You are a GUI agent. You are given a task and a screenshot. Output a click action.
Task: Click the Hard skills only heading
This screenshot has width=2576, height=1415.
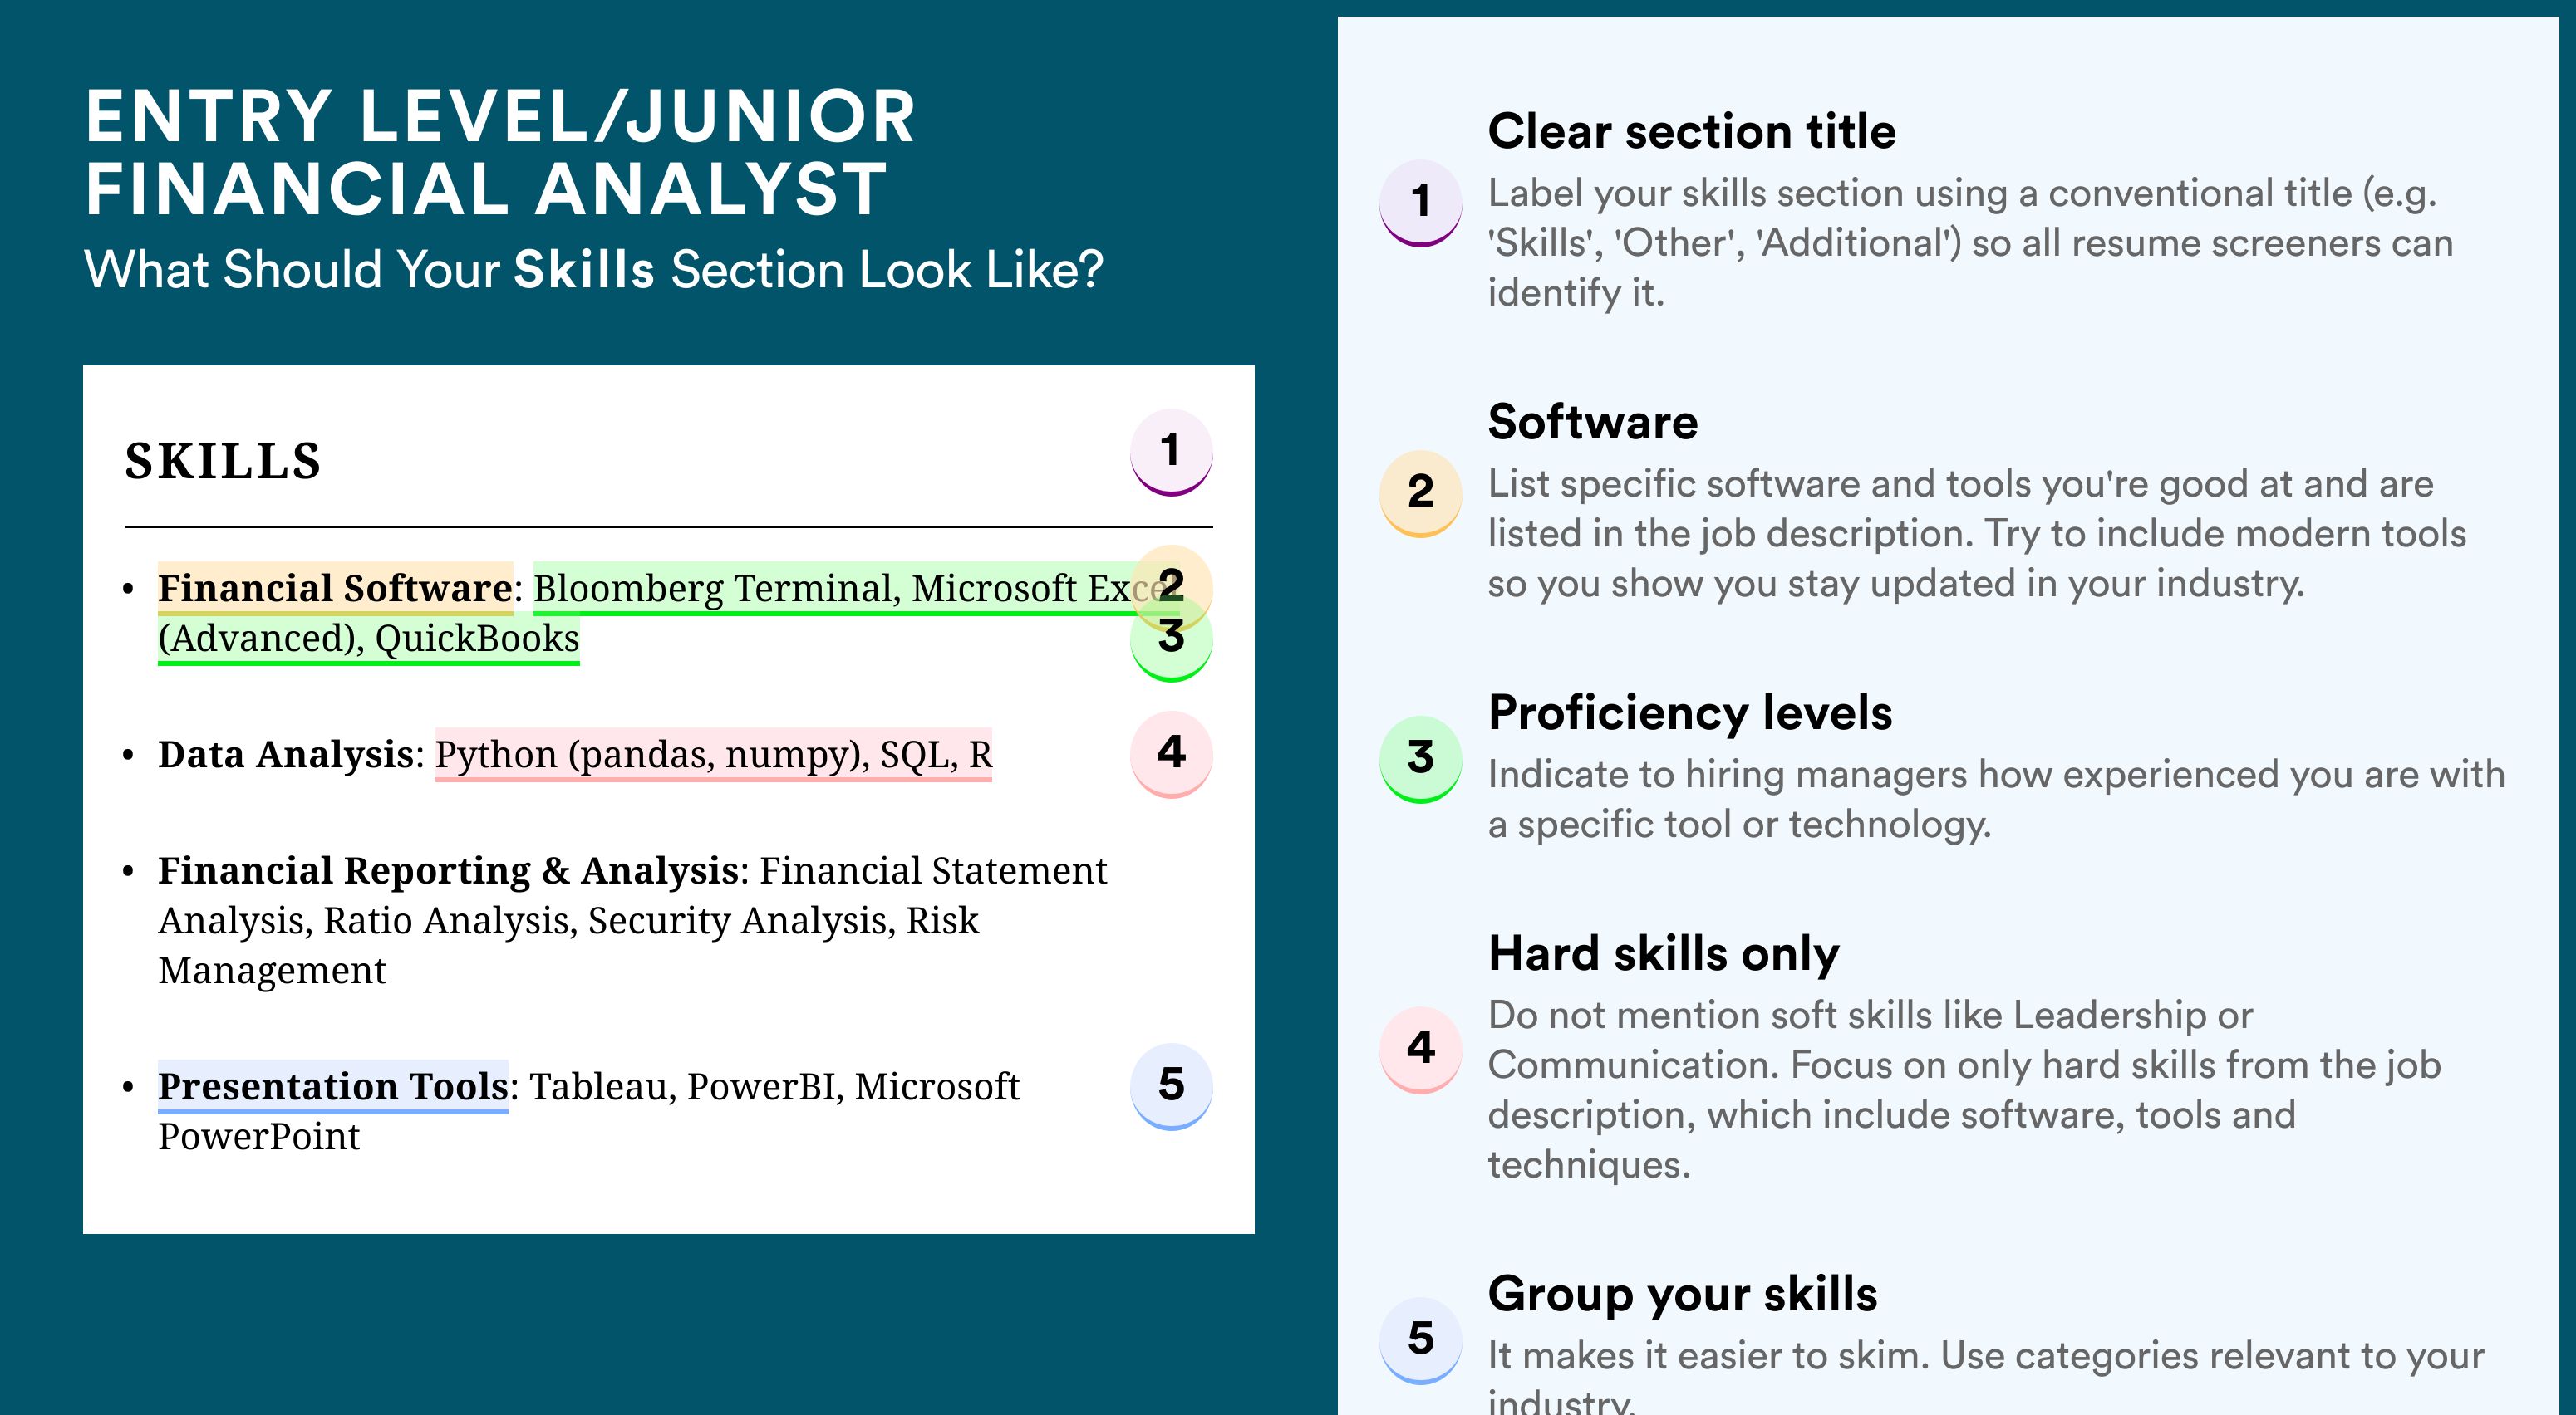[x=1663, y=952]
